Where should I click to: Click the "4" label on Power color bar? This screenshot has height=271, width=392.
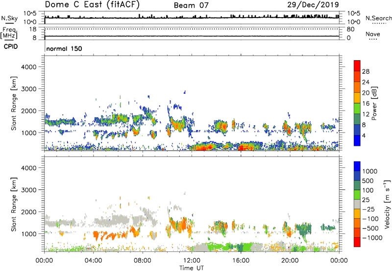[364, 136]
